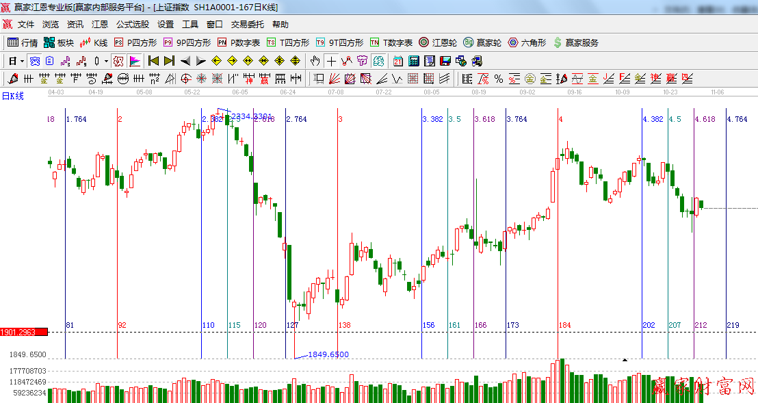Expand the 日 period dropdown arrow

(x=22, y=61)
